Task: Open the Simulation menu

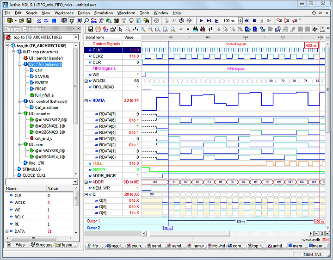Action: coord(104,13)
